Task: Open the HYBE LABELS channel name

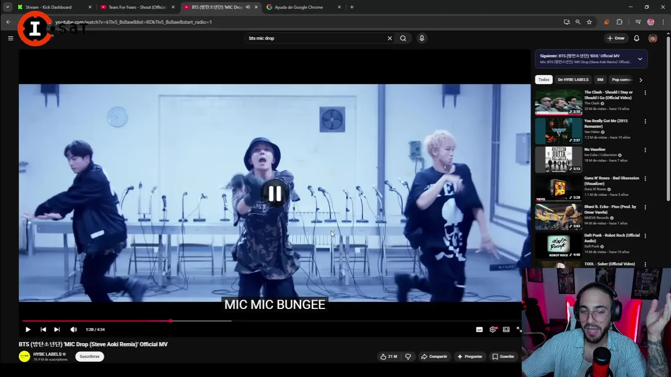Action: [47, 354]
